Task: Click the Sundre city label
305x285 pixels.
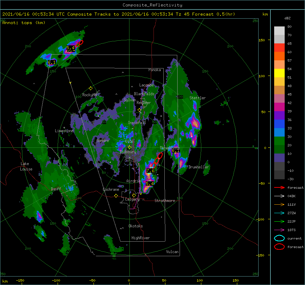Action: pyautogui.click(x=103, y=140)
